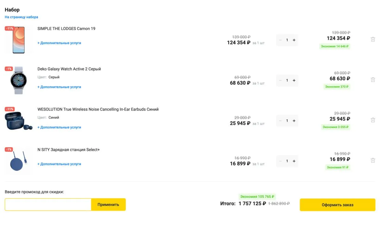Image resolution: width=380 pixels, height=228 pixels.
Task: Add one more N SITY charging station
Action: [x=294, y=161]
